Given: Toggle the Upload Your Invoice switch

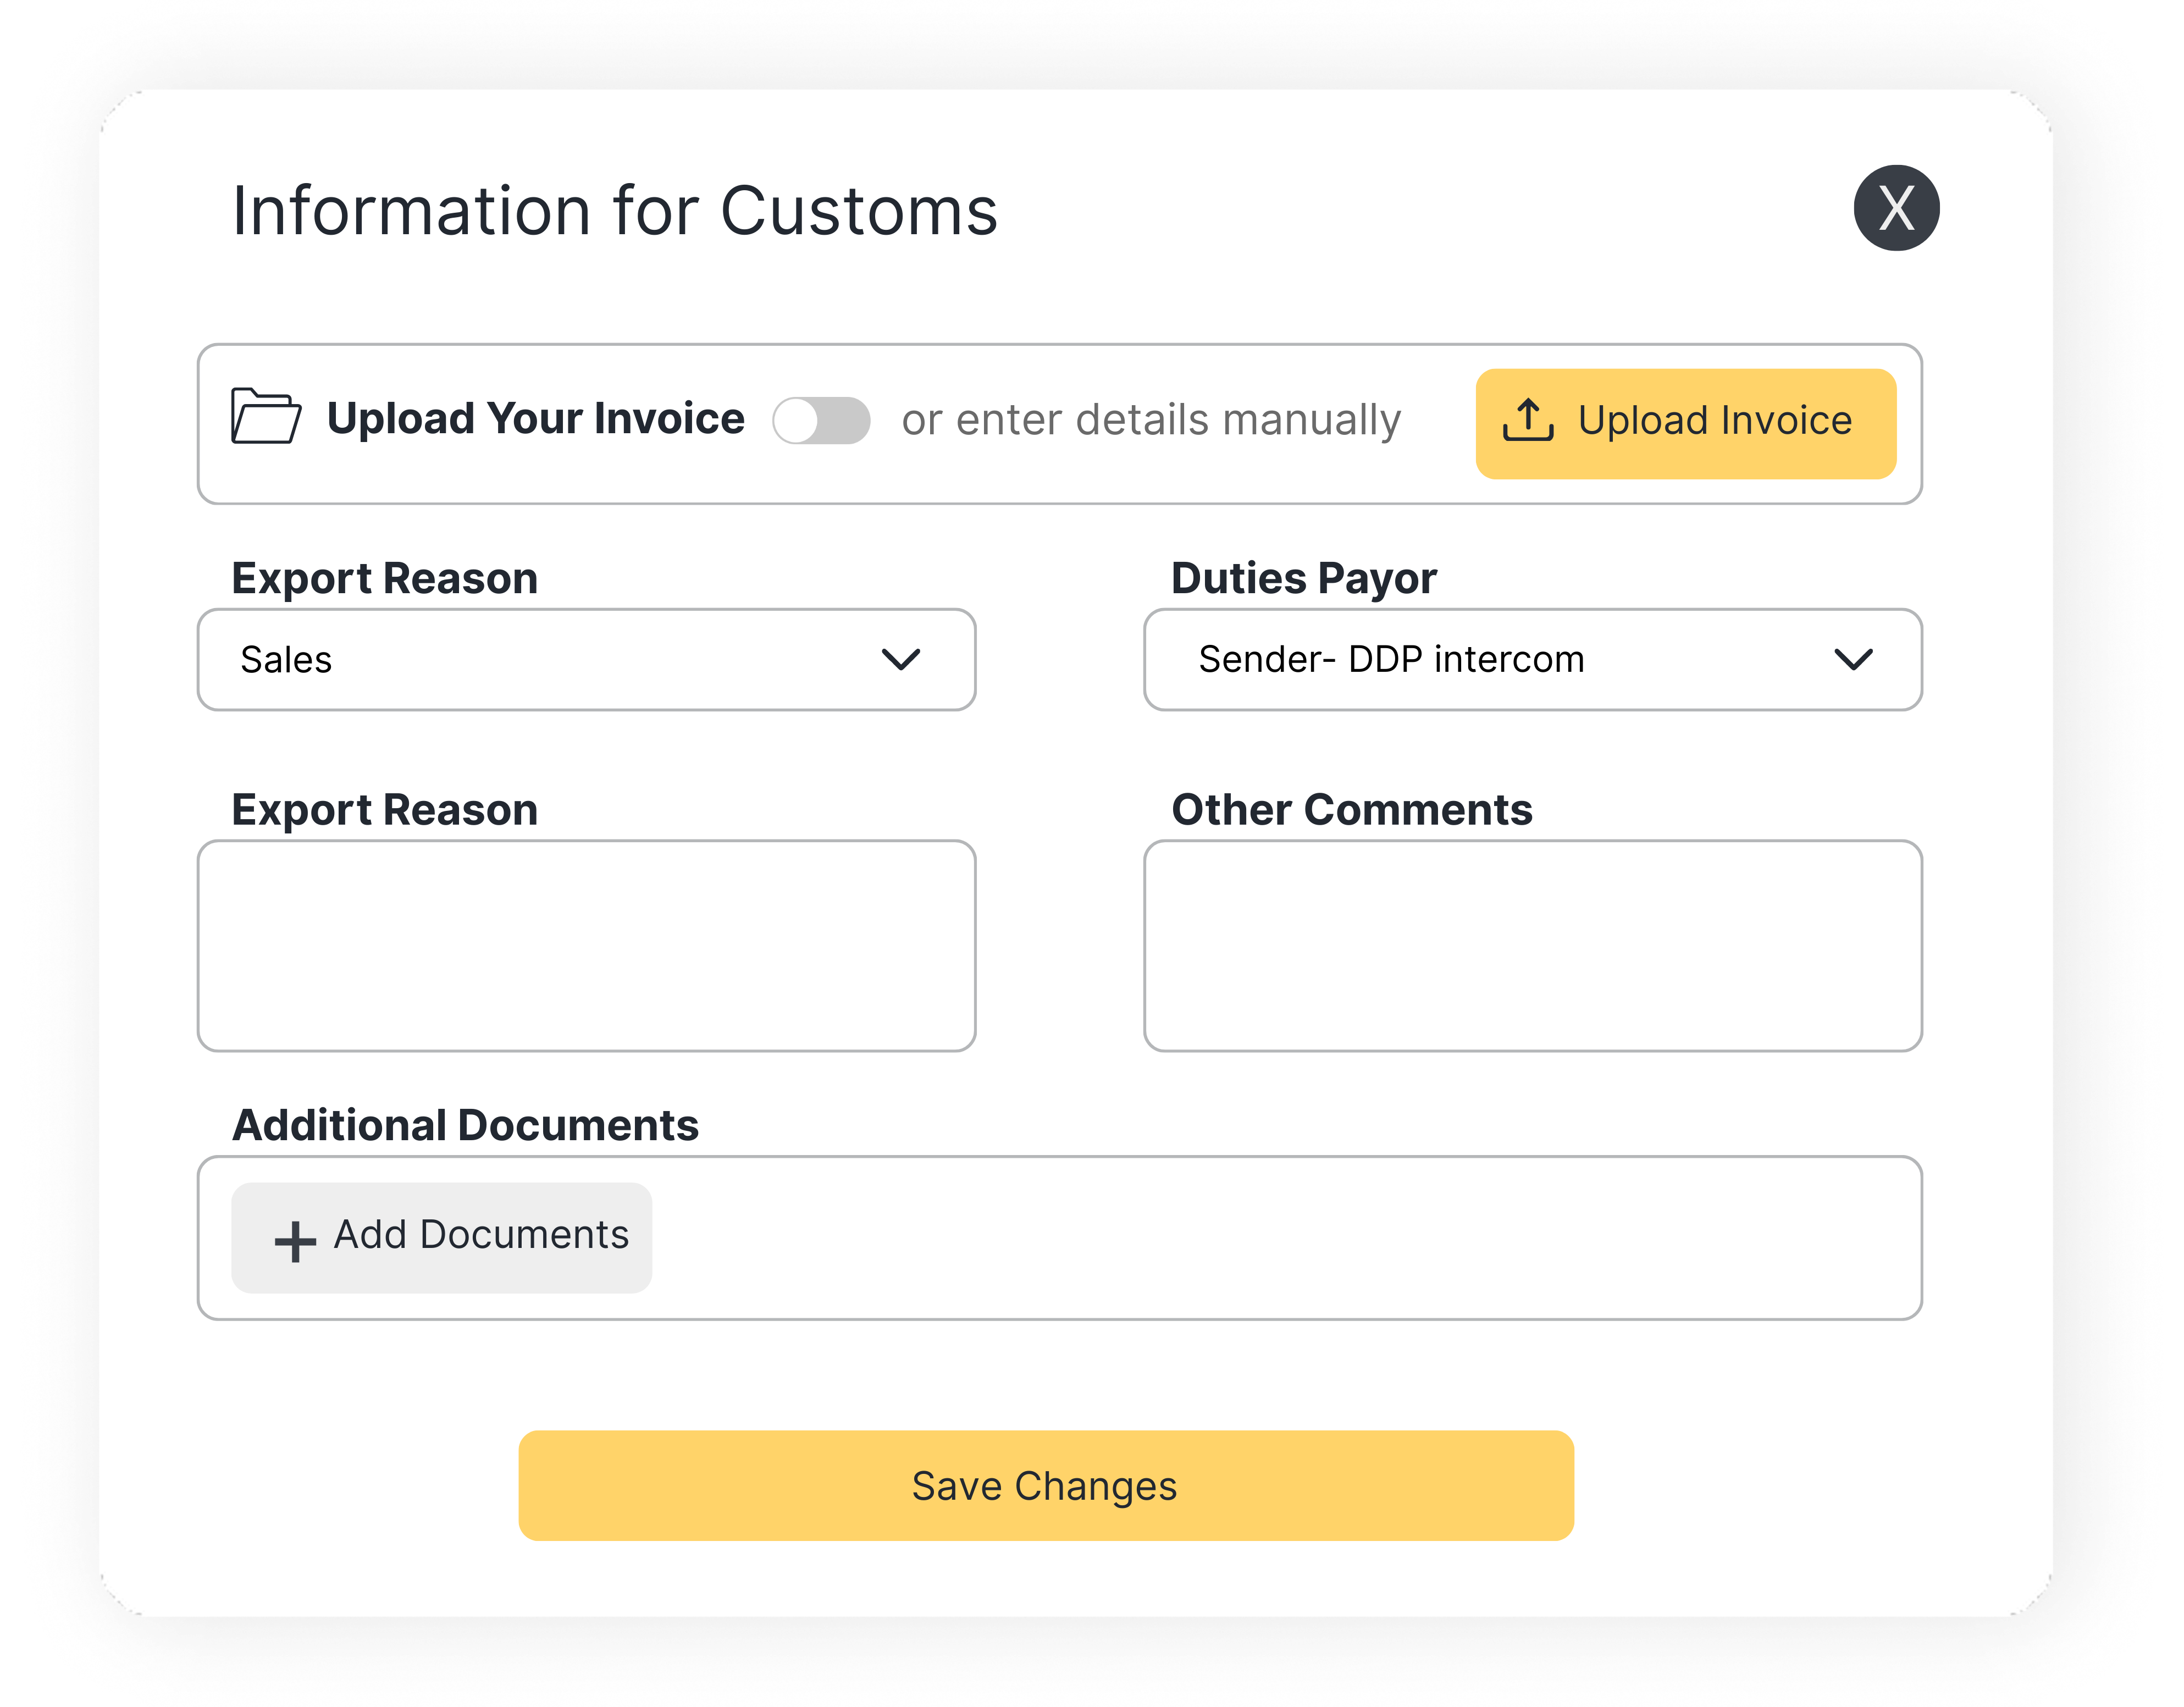Looking at the screenshot, I should tap(820, 420).
